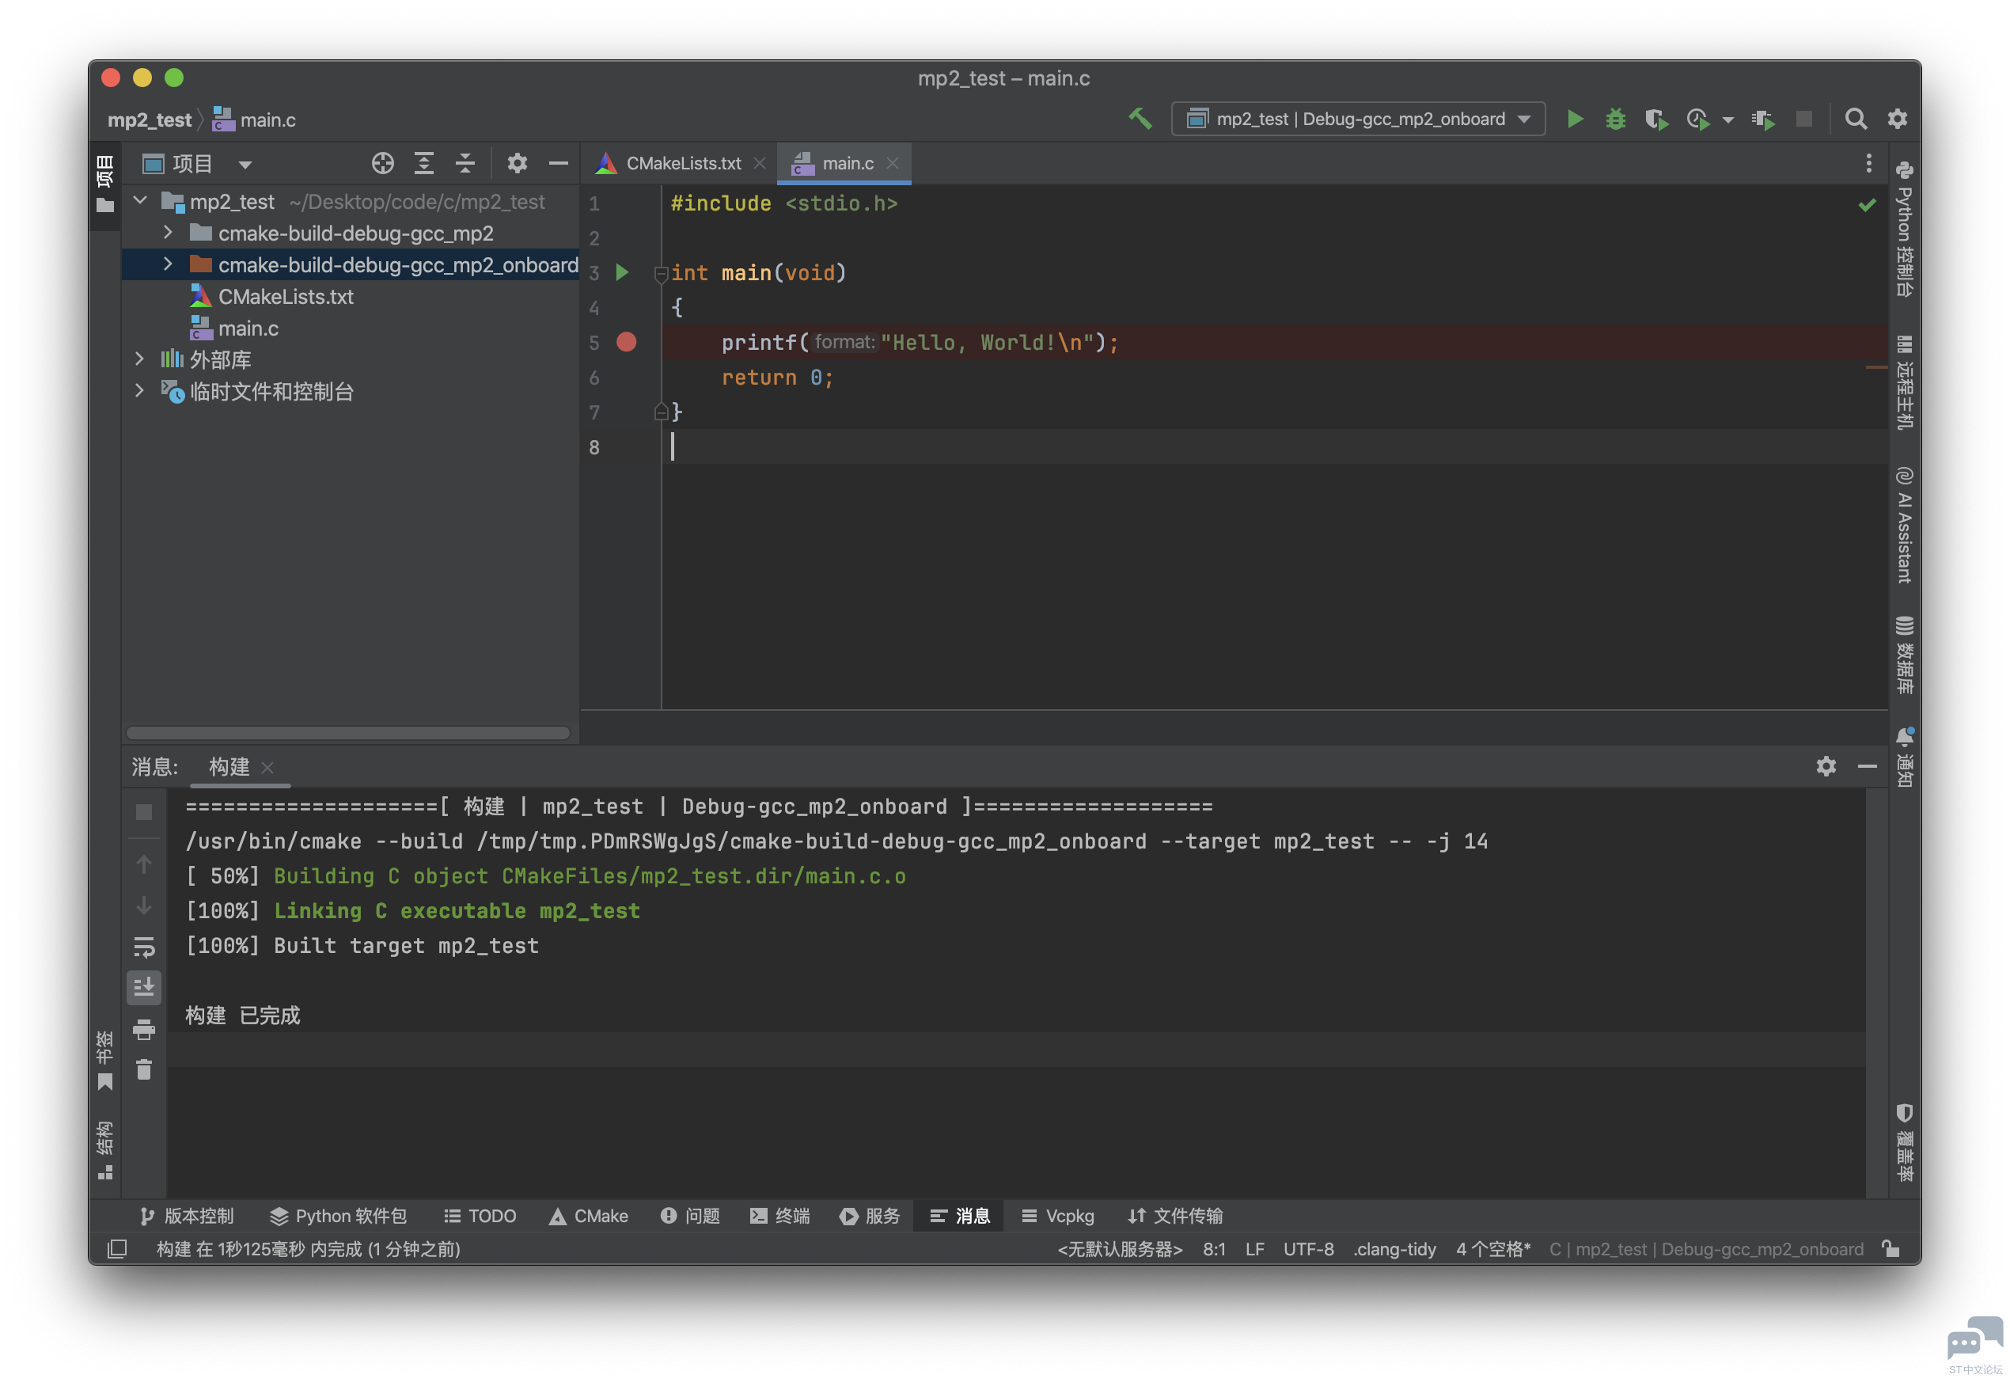Click the disabled stop button

pyautogui.click(x=1804, y=119)
